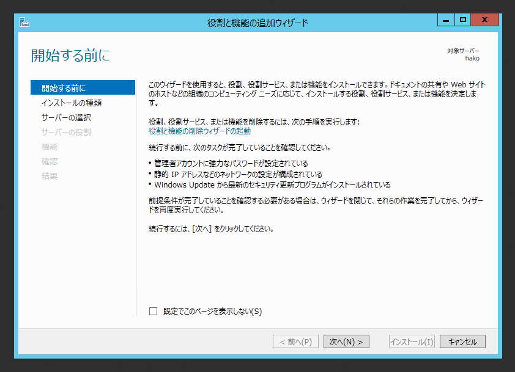The image size is (515, 372).
Task: Click the 結果 step in sidebar
Action: [x=50, y=176]
